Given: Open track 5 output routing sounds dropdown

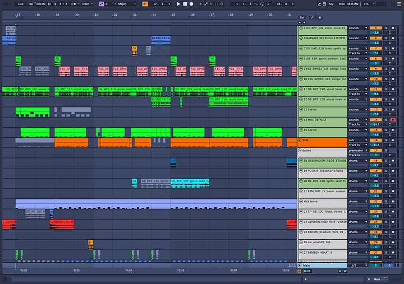Looking at the screenshot, I should tap(358, 28).
